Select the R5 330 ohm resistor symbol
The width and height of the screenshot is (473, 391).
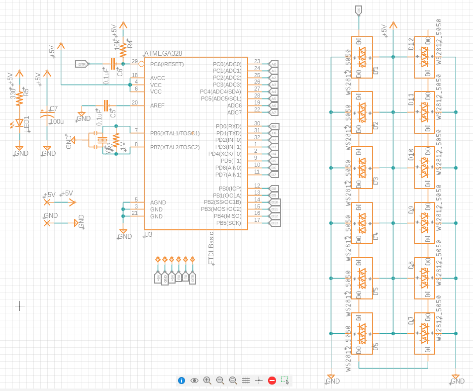point(19,98)
